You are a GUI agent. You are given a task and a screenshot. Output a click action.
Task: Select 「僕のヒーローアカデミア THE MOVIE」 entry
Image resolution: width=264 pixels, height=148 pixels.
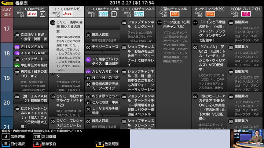click(209, 111)
